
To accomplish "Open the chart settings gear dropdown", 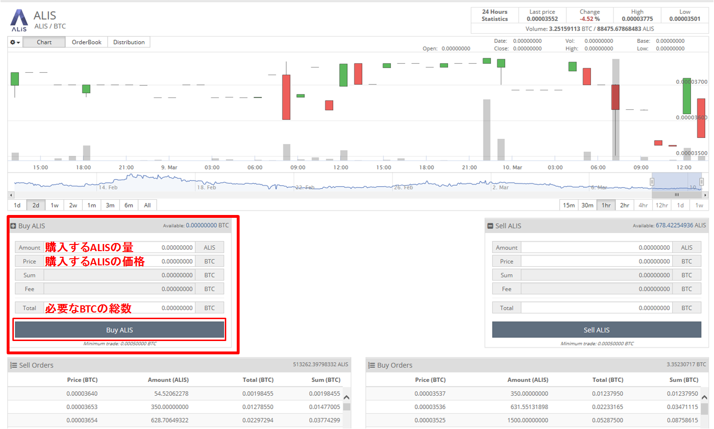I will 15,42.
